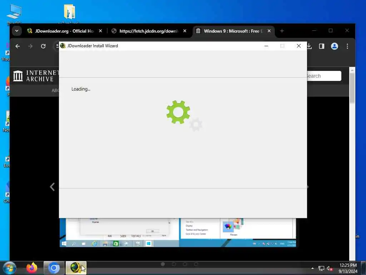Click the Internet Archive search field
The height and width of the screenshot is (275, 366).
tap(324, 76)
